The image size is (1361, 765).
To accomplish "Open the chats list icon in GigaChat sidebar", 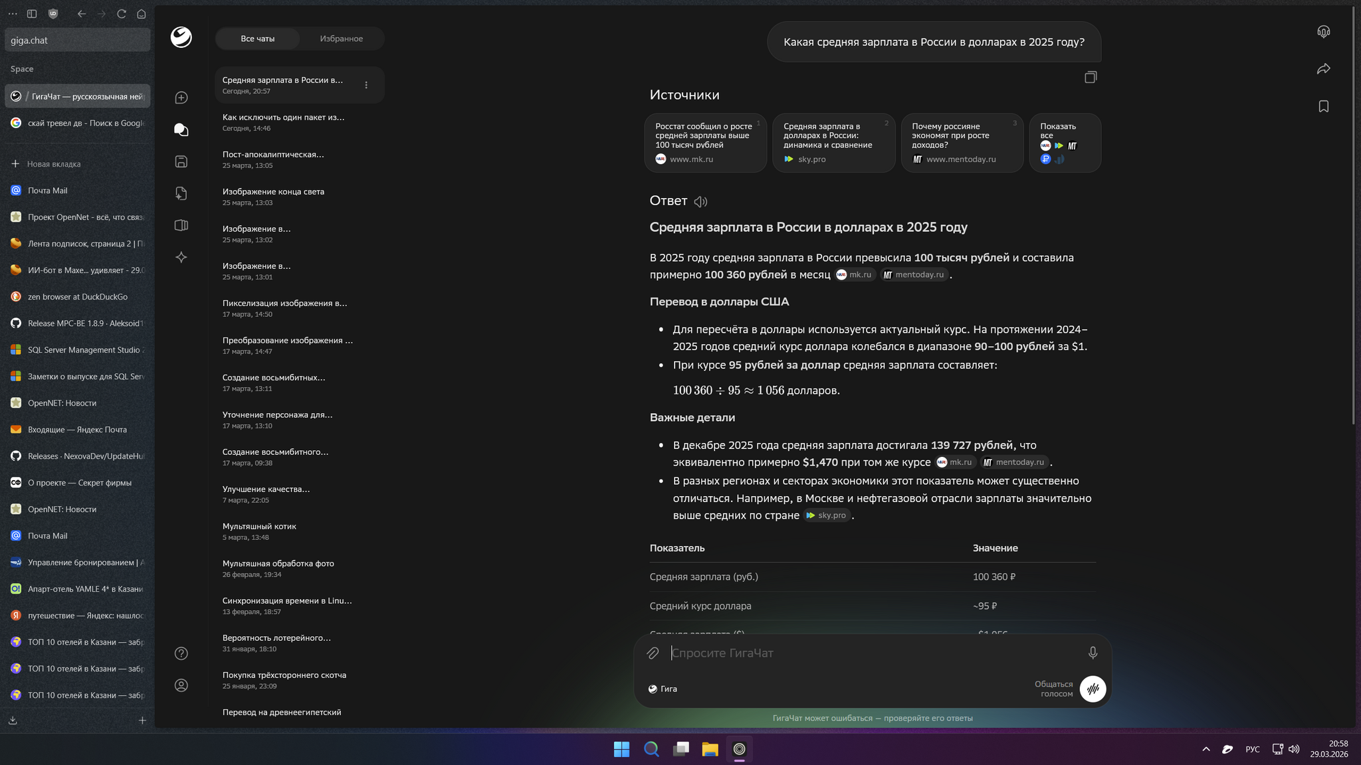I will [x=181, y=129].
